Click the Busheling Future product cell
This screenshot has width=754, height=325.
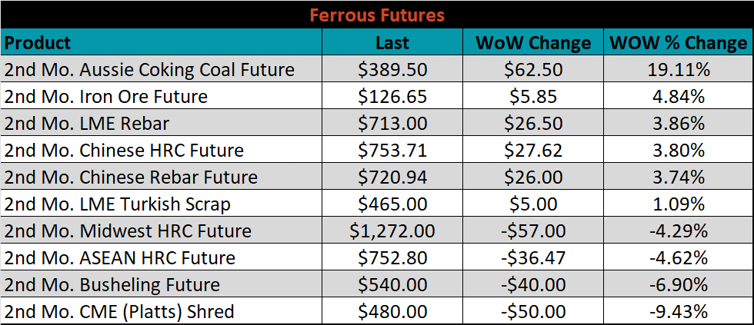pos(162,284)
